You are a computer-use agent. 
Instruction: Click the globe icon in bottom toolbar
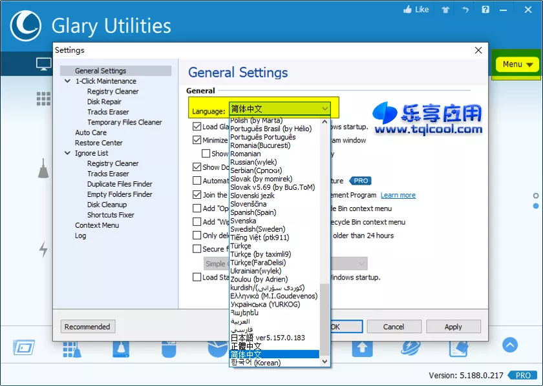click(x=410, y=348)
